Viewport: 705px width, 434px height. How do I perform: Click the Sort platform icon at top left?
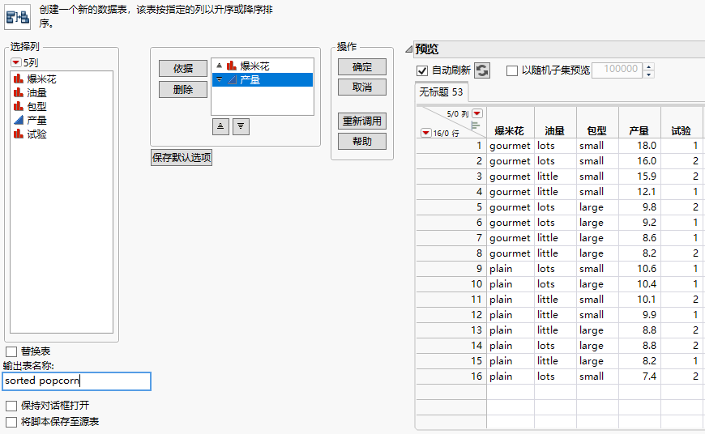pos(18,17)
